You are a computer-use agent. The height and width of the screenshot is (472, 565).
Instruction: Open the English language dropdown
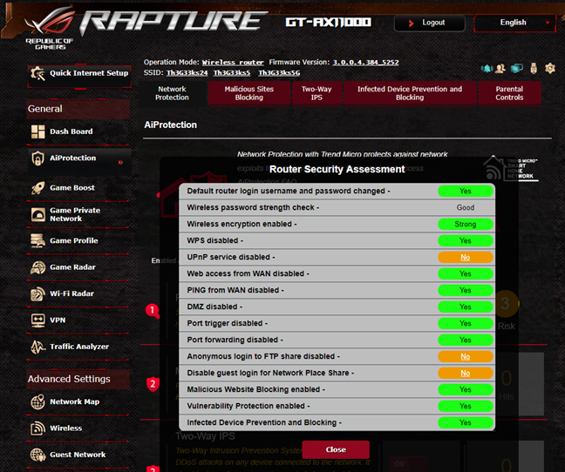tap(515, 23)
